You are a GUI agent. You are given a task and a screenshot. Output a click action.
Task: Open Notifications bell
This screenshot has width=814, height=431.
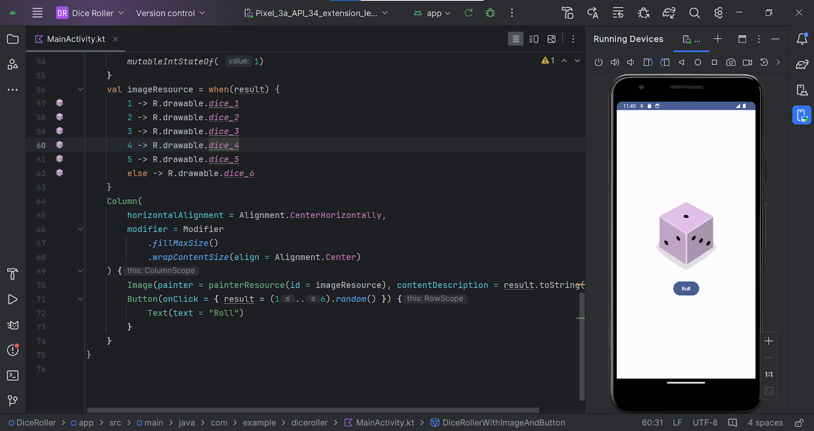802,39
